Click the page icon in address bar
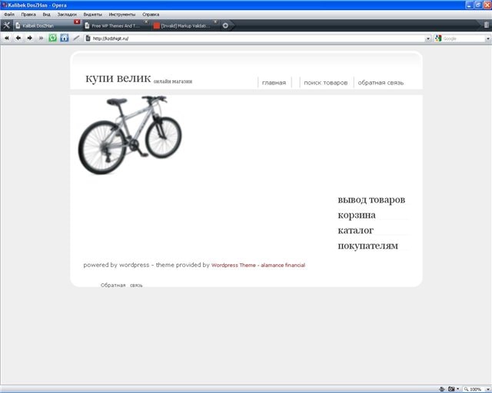This screenshot has height=393, width=492. [88, 38]
